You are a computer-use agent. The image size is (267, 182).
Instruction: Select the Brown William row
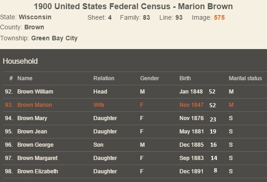click(x=135, y=92)
